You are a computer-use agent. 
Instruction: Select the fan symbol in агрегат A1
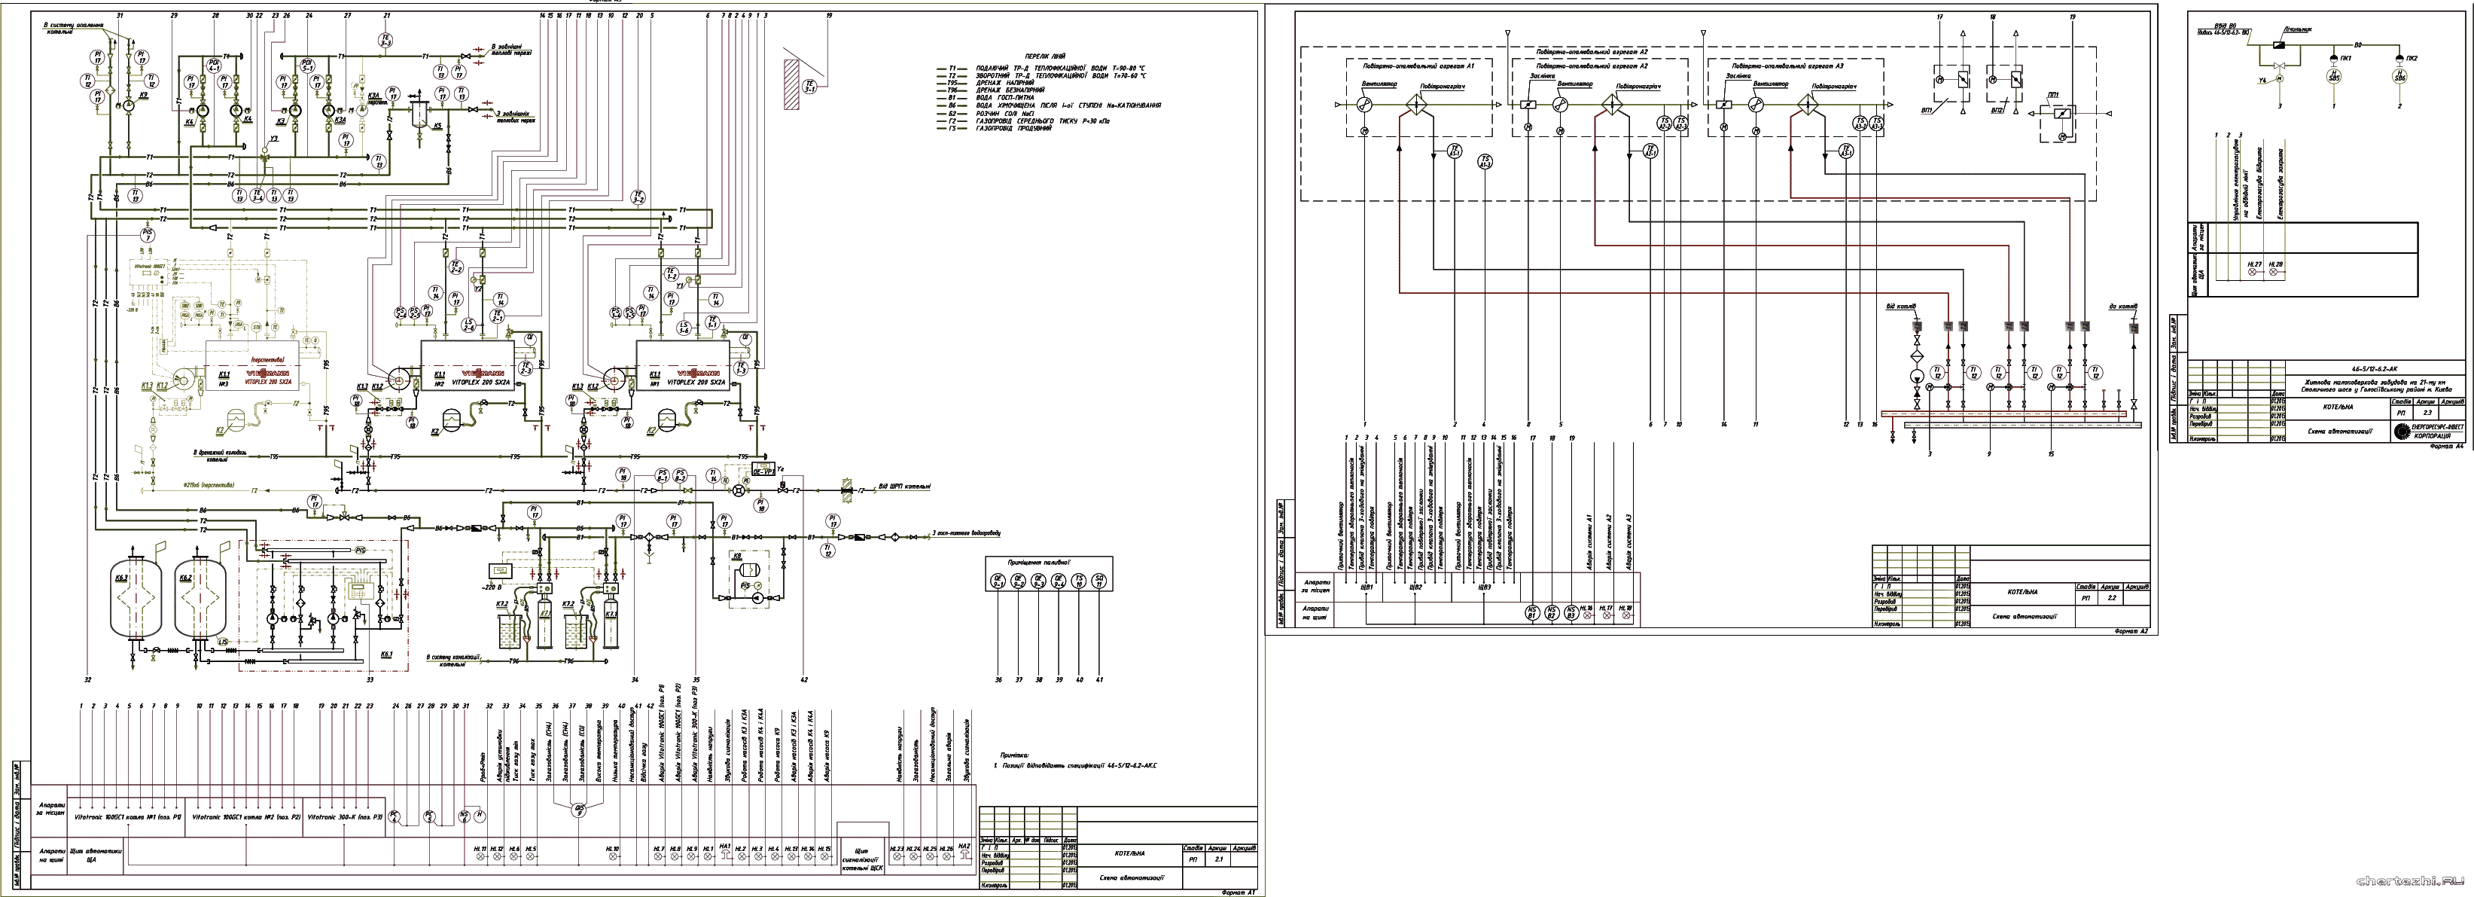pyautogui.click(x=1365, y=105)
